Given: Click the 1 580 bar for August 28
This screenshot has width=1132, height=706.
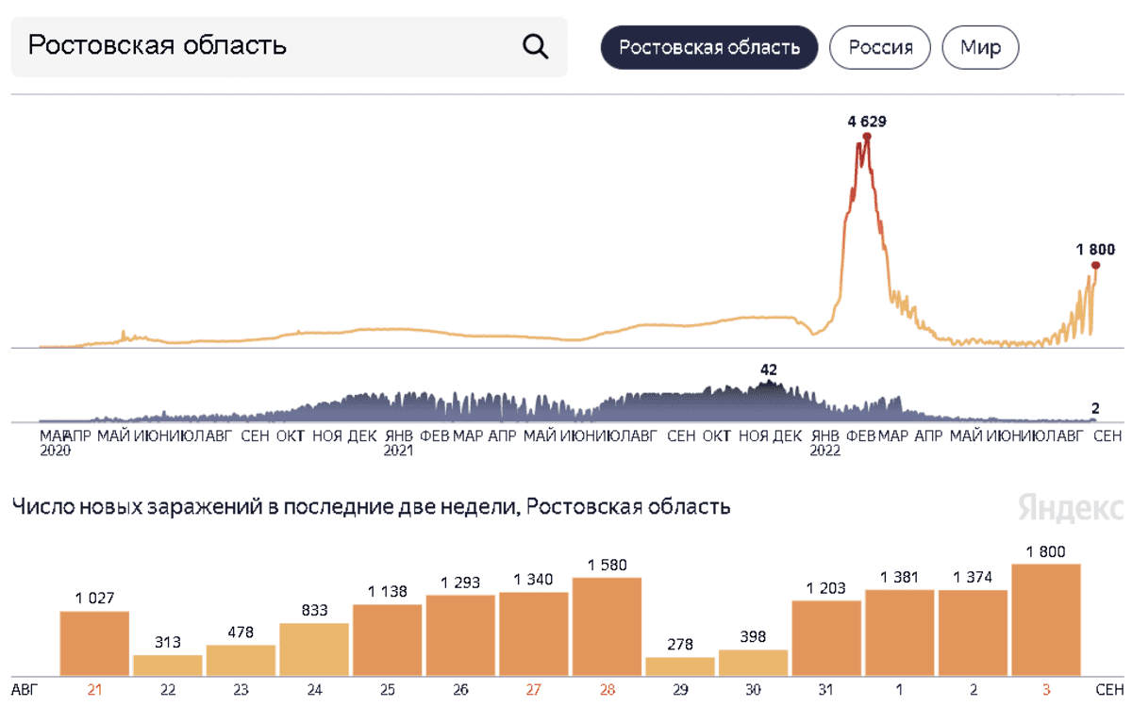Looking at the screenshot, I should tap(607, 626).
